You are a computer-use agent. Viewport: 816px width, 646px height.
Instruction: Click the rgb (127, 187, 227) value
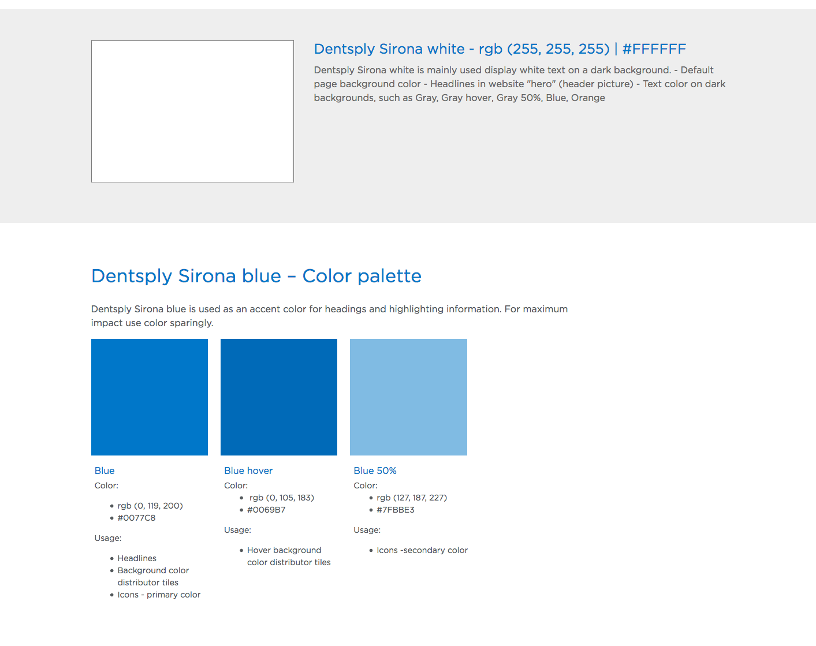coord(412,498)
